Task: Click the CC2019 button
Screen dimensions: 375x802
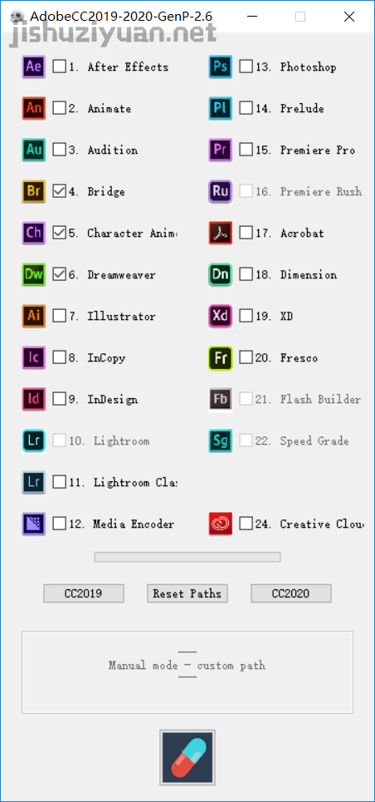Action: [83, 593]
